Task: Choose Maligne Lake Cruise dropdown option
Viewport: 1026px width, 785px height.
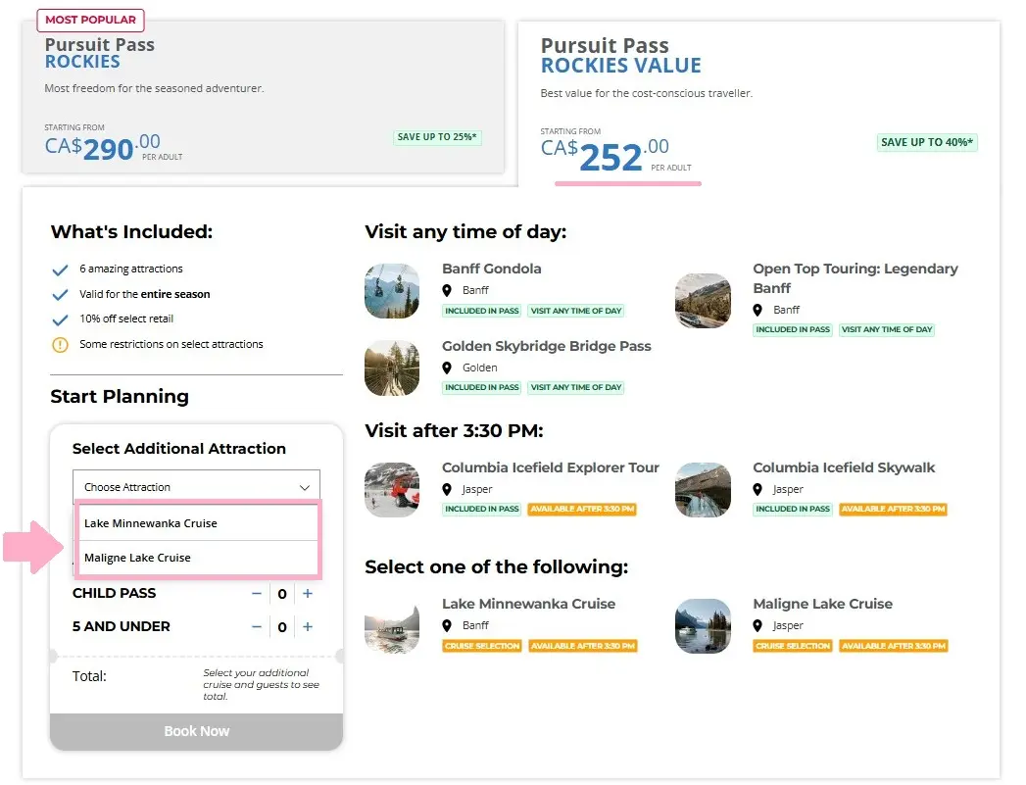Action: pos(198,558)
